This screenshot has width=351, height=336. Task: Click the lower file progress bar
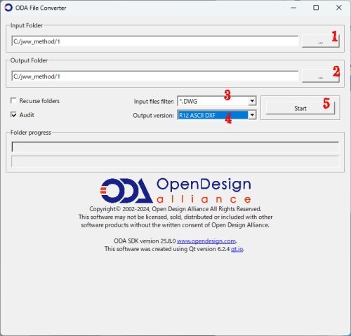[x=175, y=161]
